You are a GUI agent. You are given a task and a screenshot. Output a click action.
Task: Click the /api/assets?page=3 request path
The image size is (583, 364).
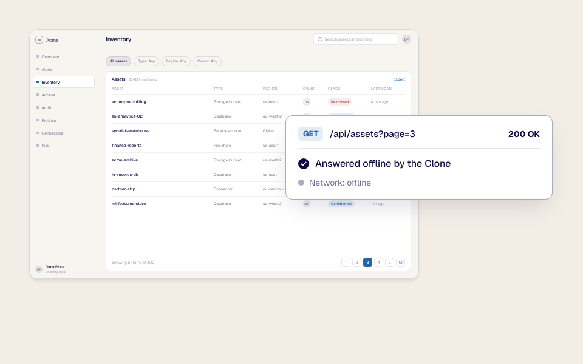click(x=372, y=134)
